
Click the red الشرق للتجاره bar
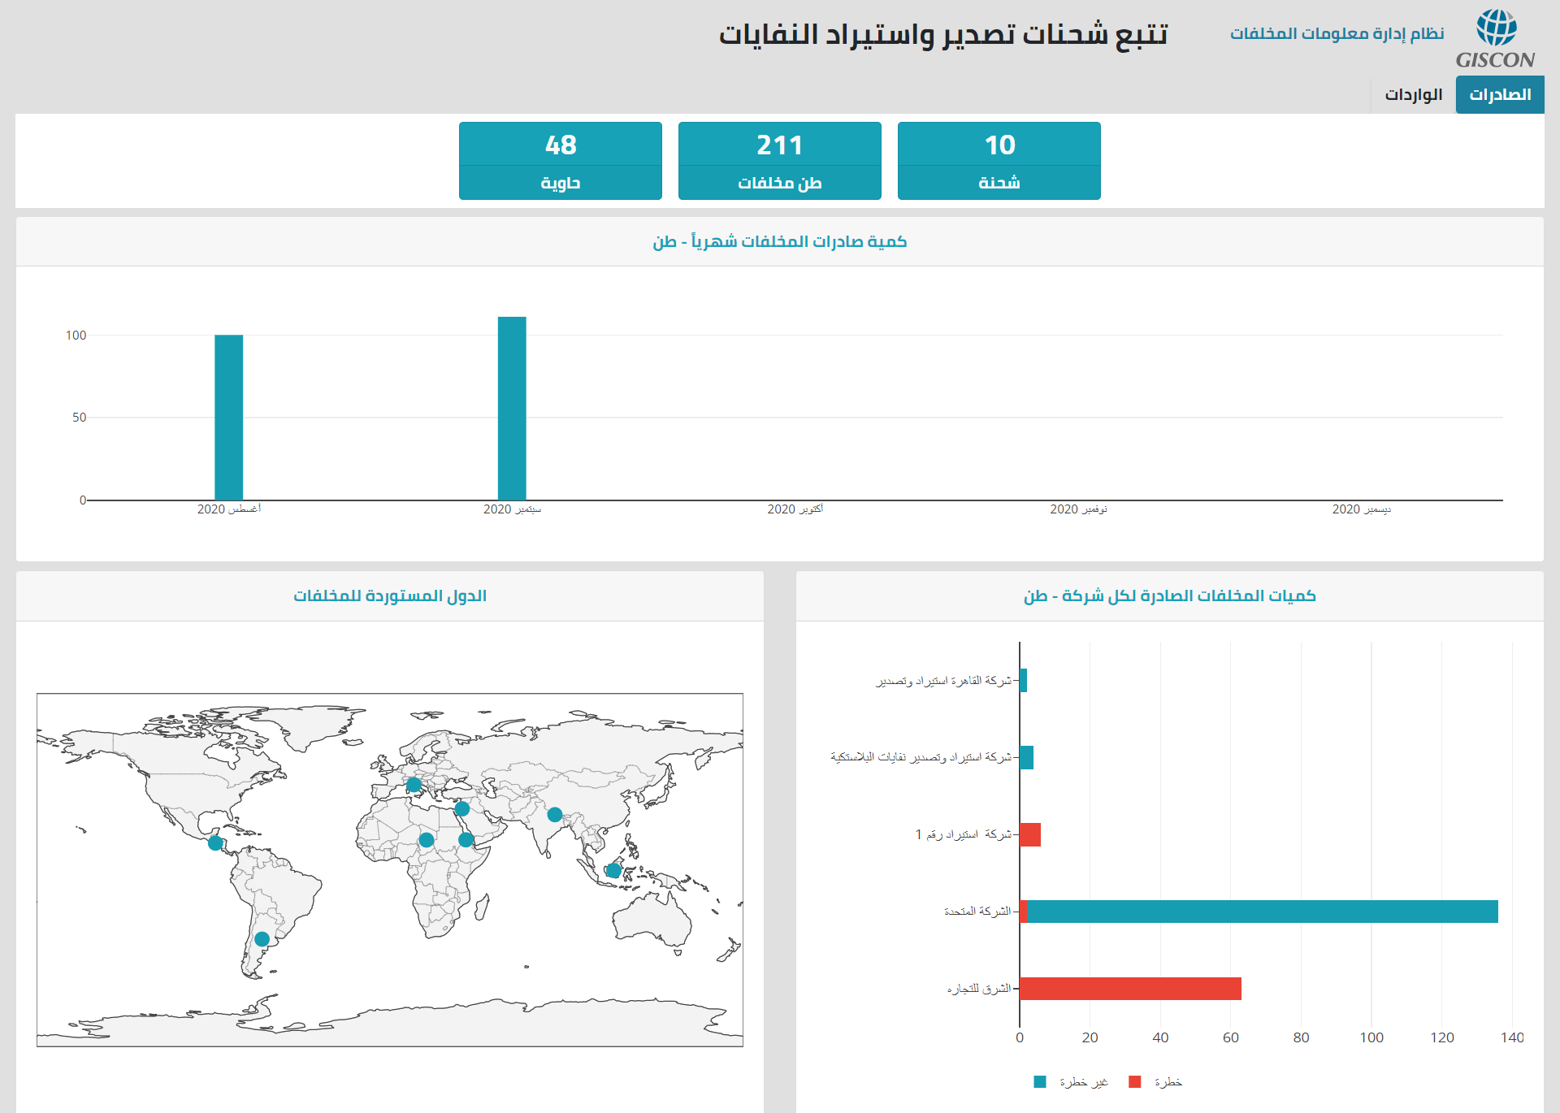coord(1129,989)
